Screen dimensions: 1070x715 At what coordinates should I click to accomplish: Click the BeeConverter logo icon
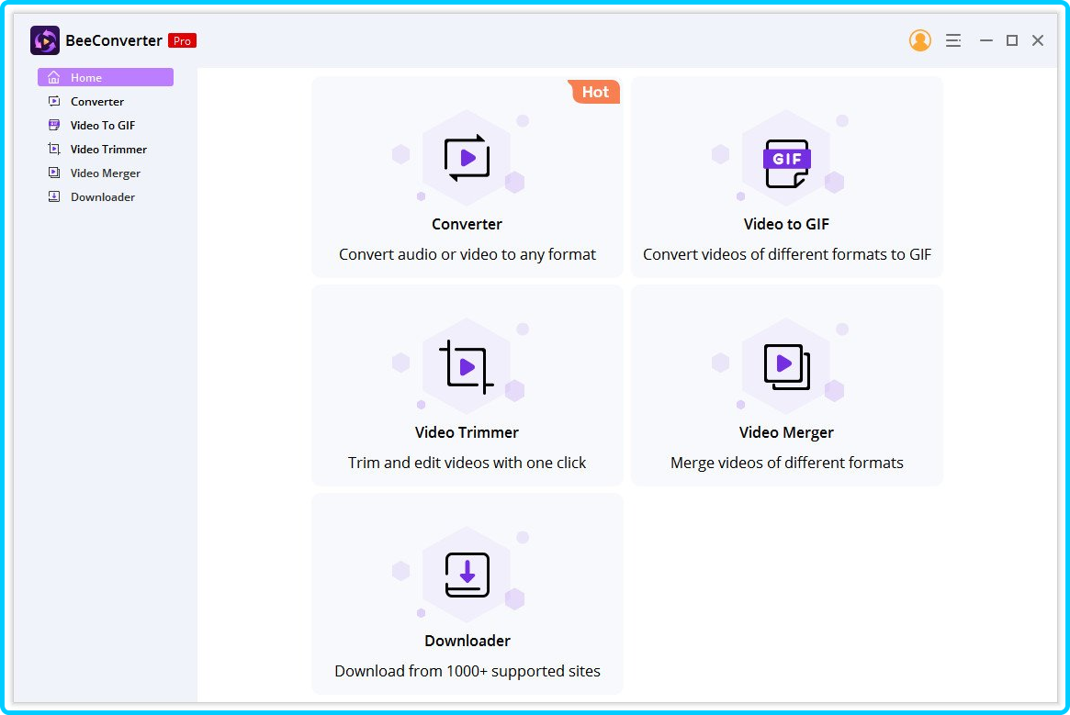[x=45, y=41]
